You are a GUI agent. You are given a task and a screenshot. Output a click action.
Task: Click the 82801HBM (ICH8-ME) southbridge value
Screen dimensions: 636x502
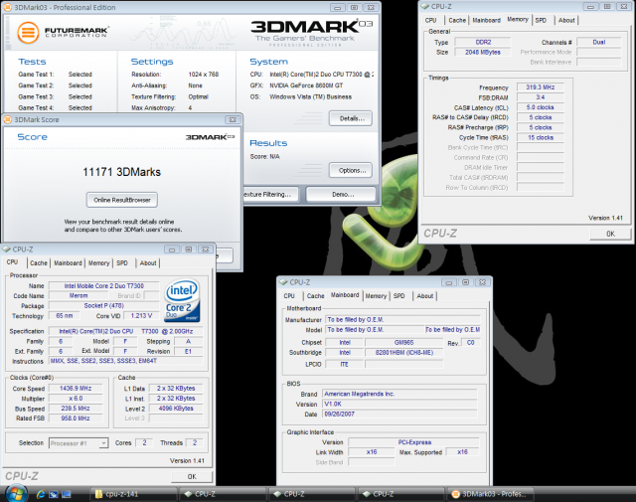point(404,353)
